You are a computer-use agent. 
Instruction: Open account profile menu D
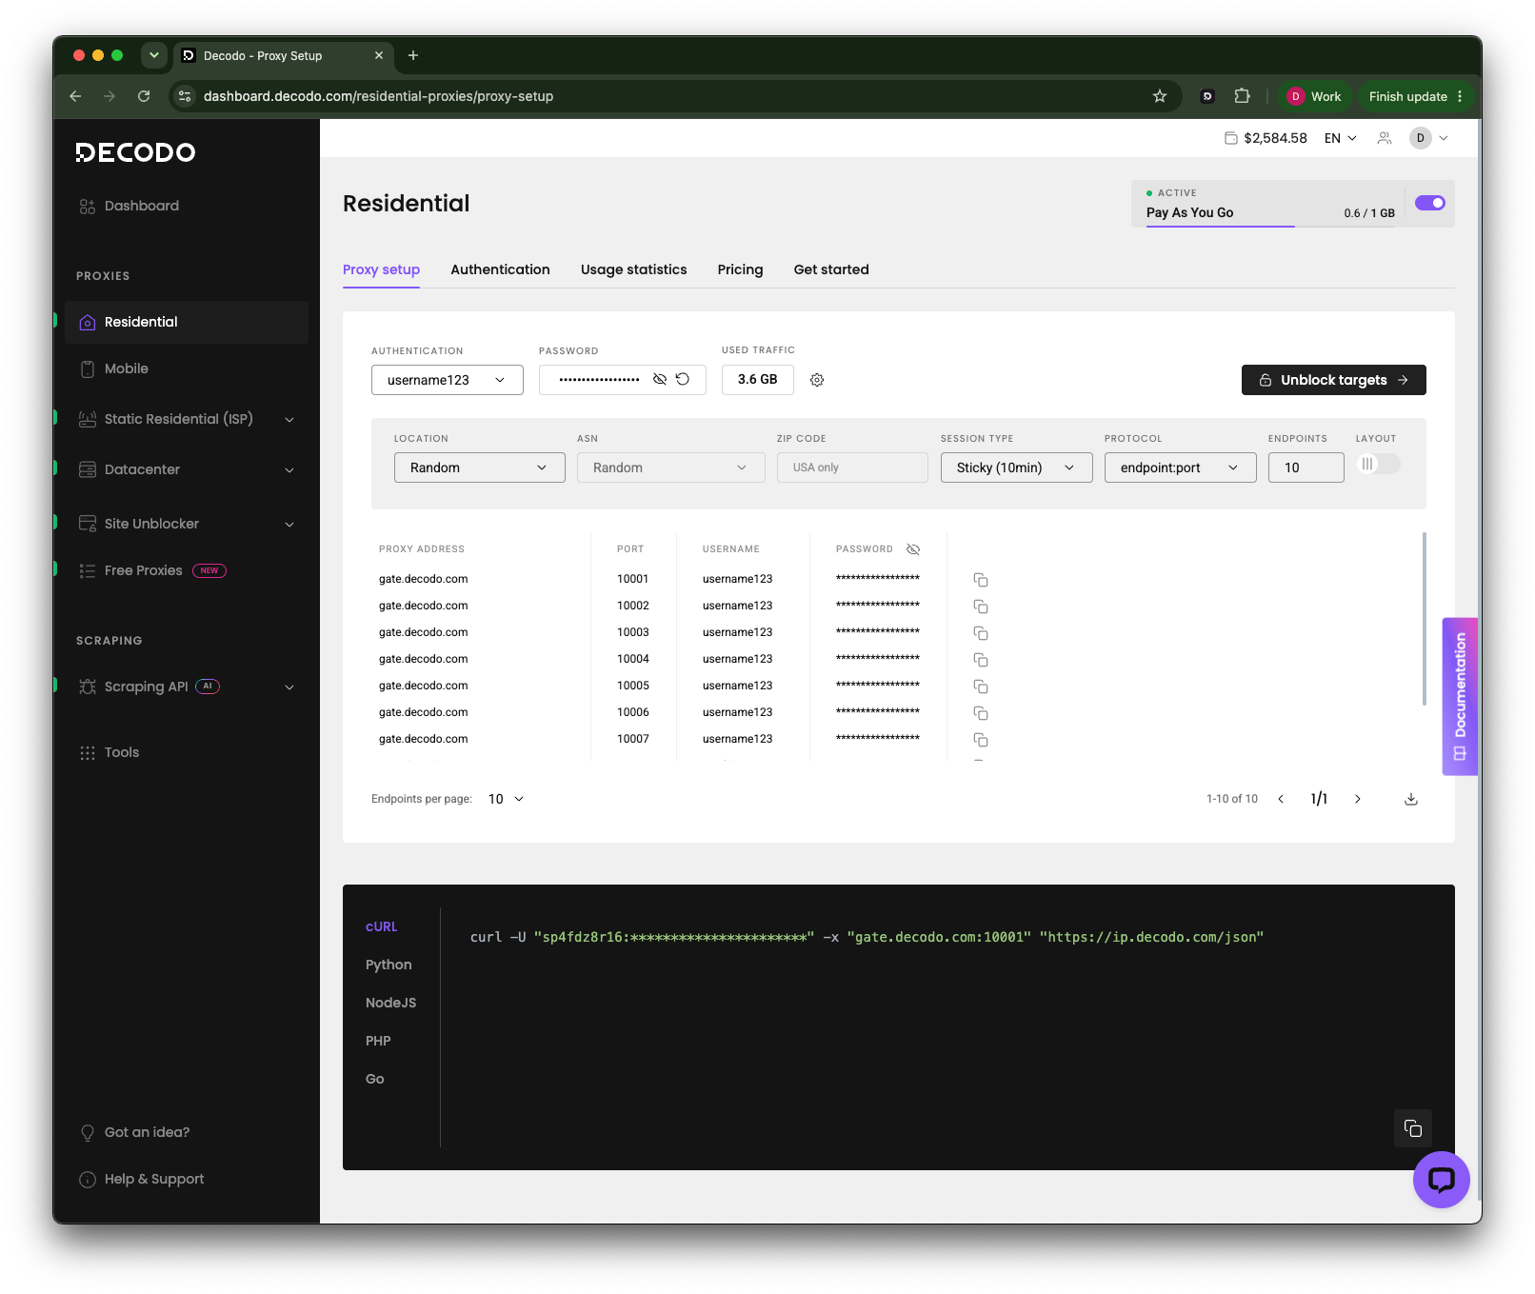point(1429,138)
